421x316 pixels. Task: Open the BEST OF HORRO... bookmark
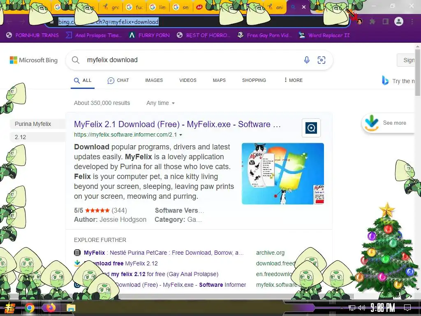click(204, 35)
